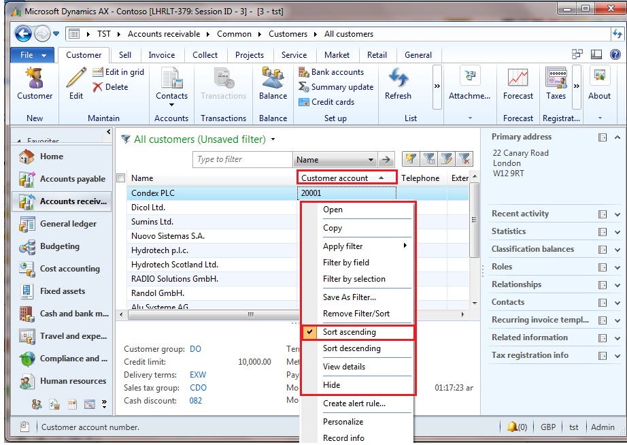Open the Accounts payable module
Screen dimensions: 627x445
click(61, 179)
